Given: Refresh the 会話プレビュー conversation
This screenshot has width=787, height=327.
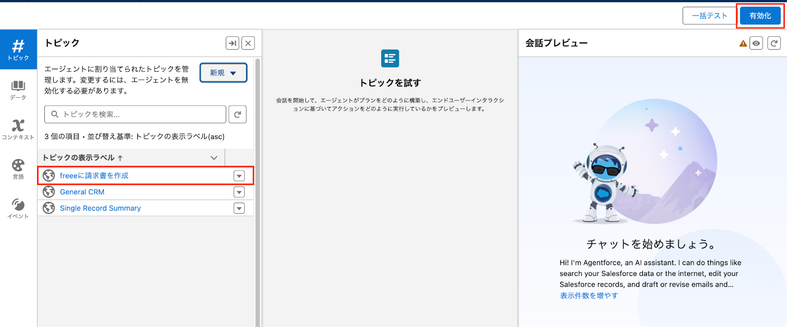Looking at the screenshot, I should pyautogui.click(x=774, y=43).
